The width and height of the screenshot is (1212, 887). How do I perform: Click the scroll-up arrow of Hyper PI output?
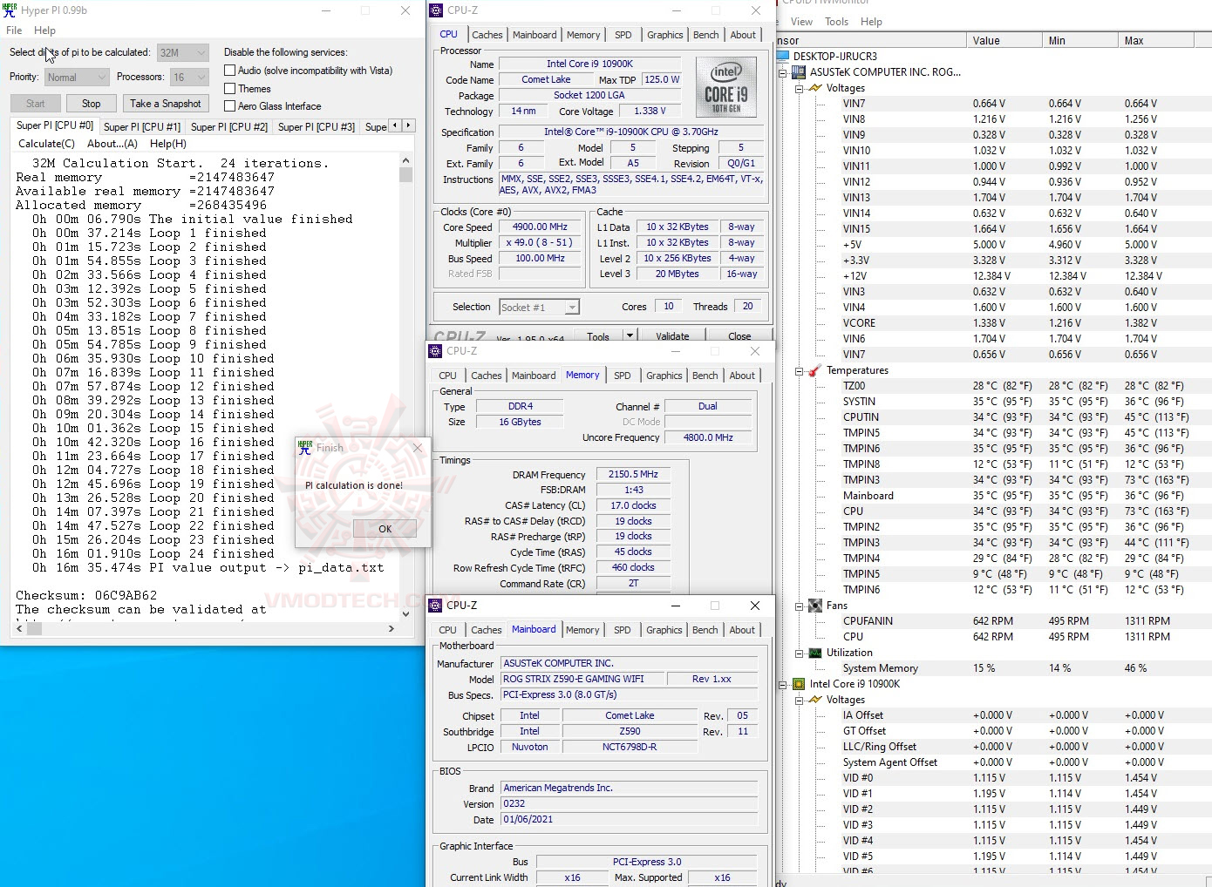click(405, 161)
